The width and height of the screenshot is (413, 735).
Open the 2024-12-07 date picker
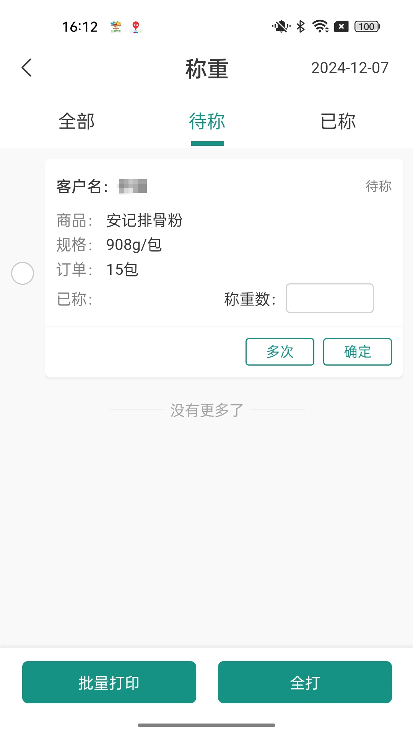coord(350,68)
